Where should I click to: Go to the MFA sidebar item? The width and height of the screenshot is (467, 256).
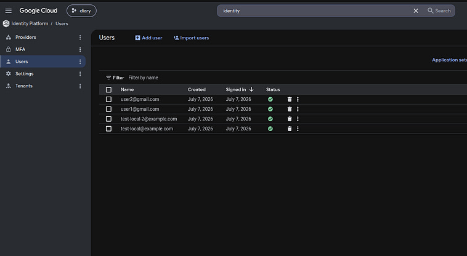pyautogui.click(x=20, y=49)
